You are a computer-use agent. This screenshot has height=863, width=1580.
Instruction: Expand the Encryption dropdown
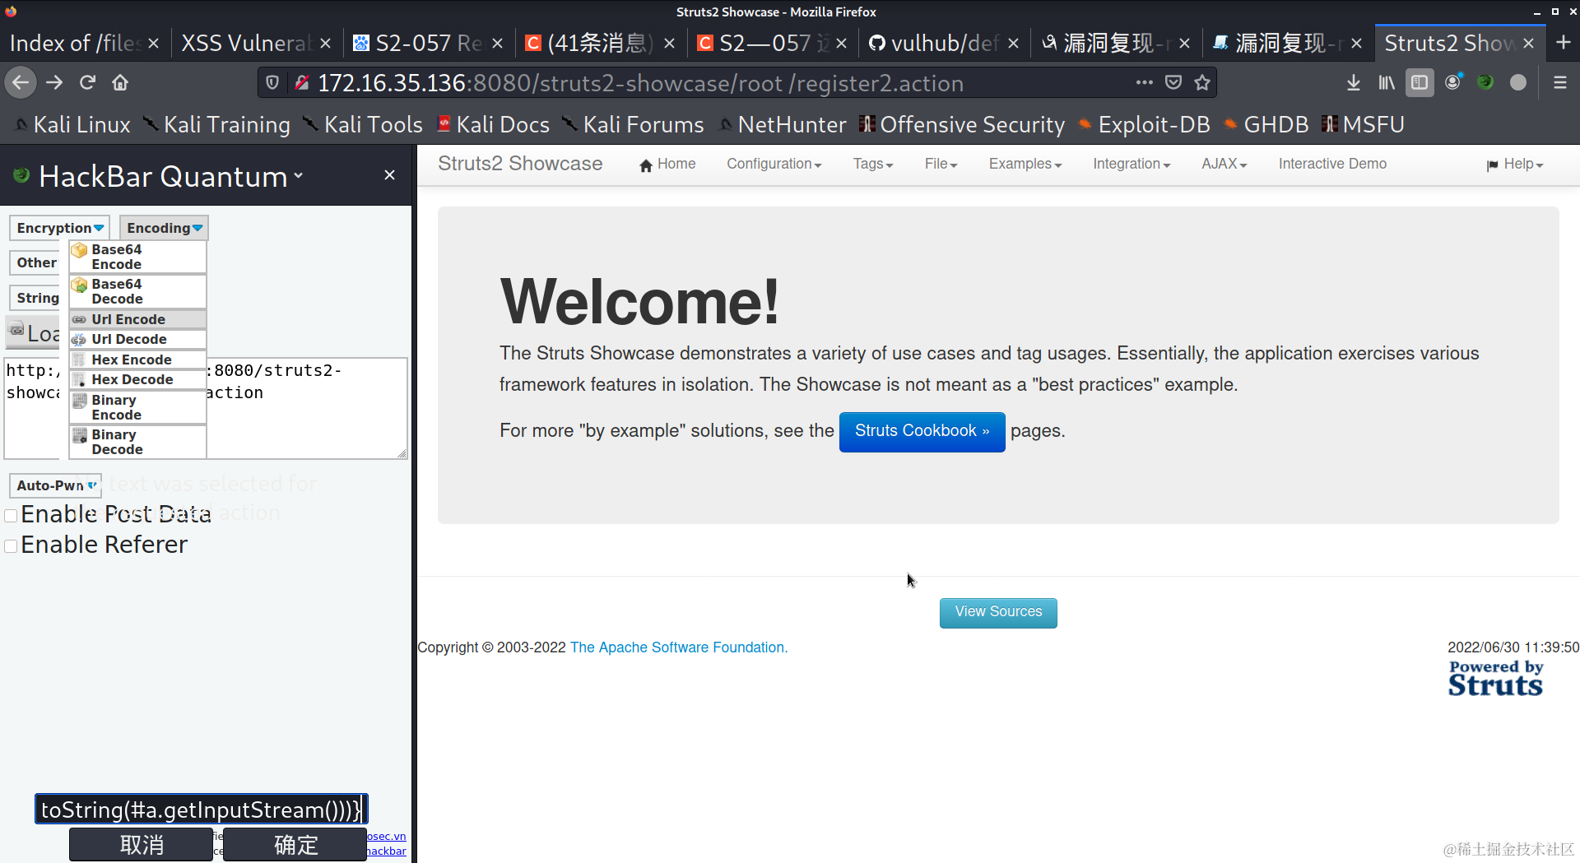[x=59, y=228]
